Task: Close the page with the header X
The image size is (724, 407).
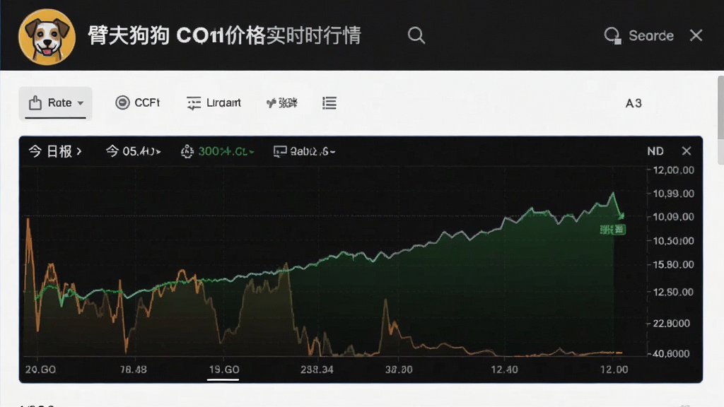Action: point(696,35)
